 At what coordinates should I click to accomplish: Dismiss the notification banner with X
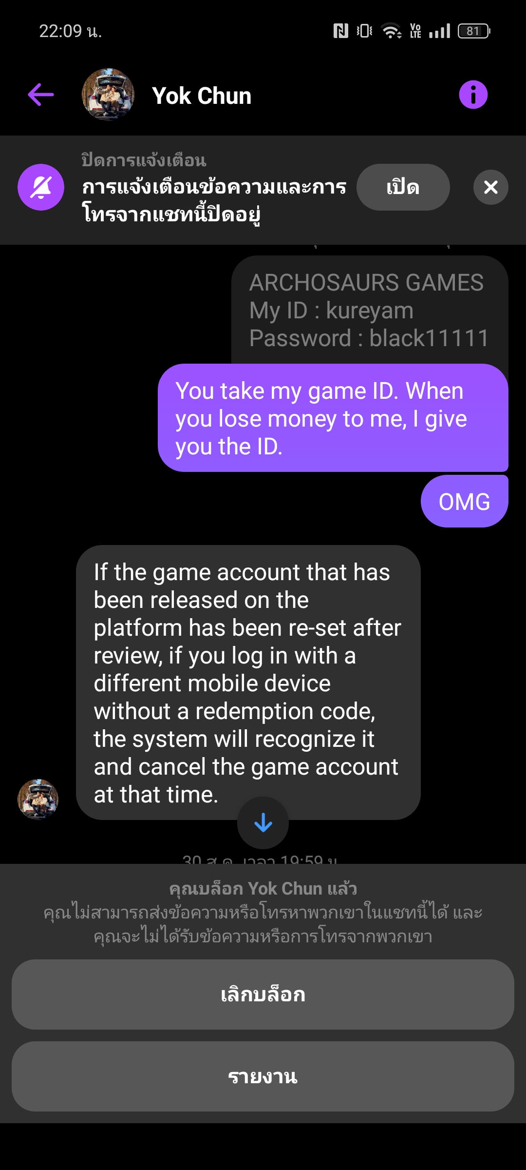[490, 187]
